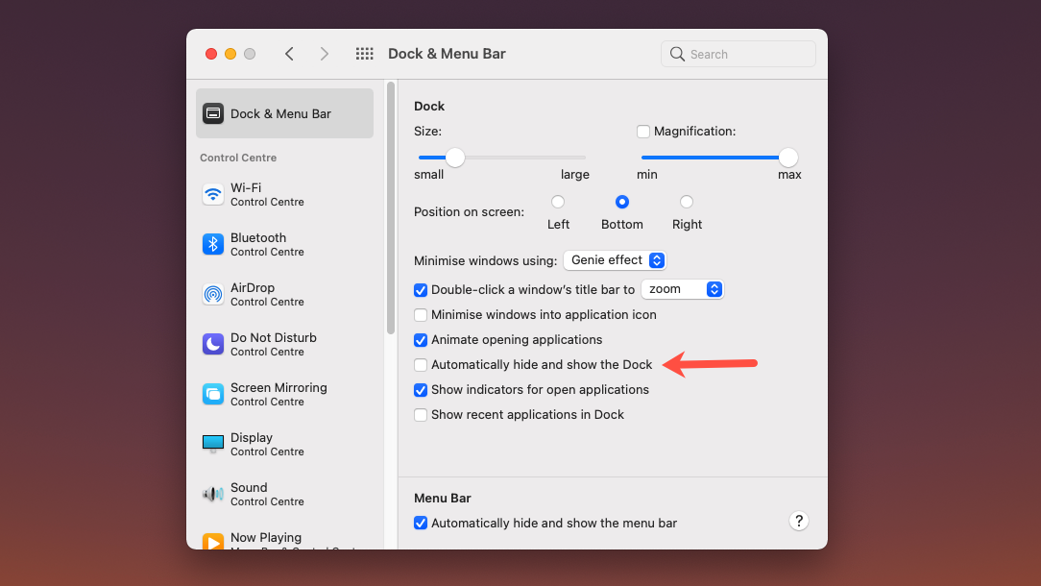Image resolution: width=1041 pixels, height=586 pixels.
Task: Disable Animate opening applications
Action: (x=420, y=340)
